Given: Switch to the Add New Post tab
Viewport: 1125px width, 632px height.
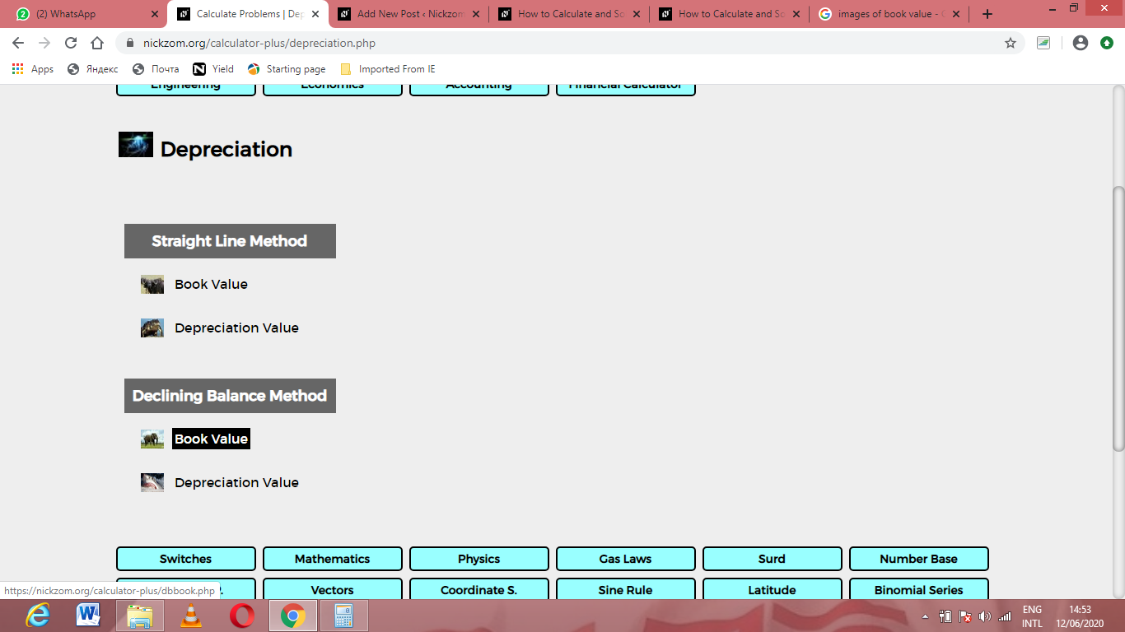Looking at the screenshot, I should [408, 14].
